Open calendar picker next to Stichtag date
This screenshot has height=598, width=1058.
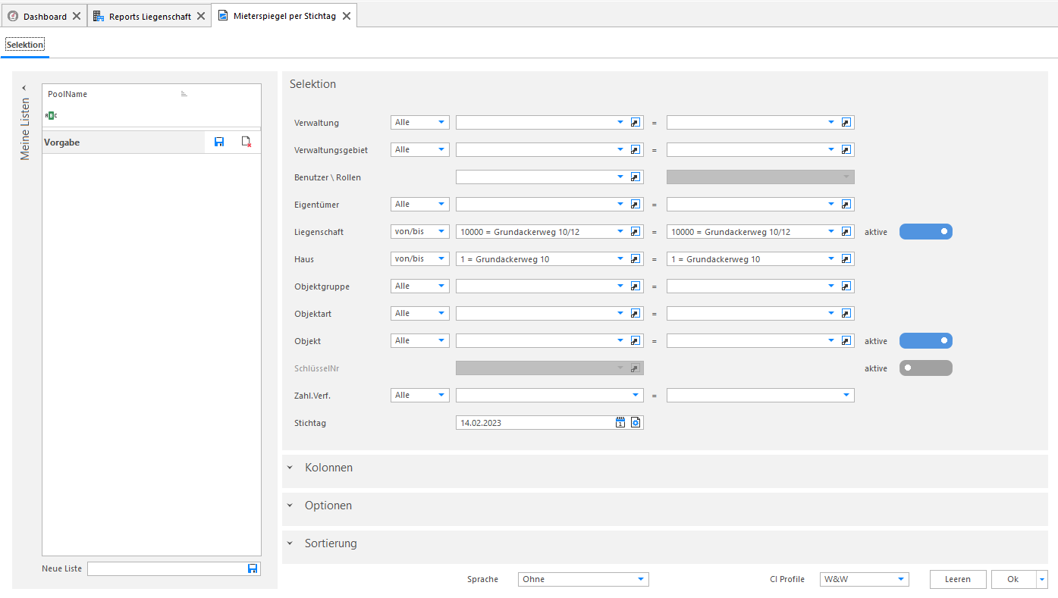620,423
